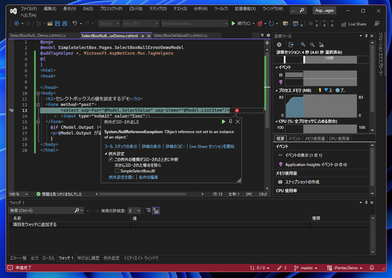Viewport: 392px width, 278px height.
Task: Click the snapshot camera icon
Action: click(280, 182)
